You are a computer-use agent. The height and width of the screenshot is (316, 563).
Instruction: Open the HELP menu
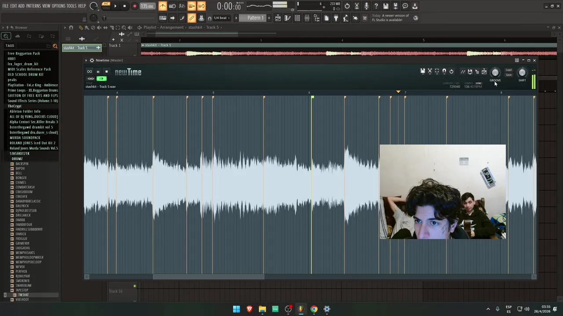(82, 6)
